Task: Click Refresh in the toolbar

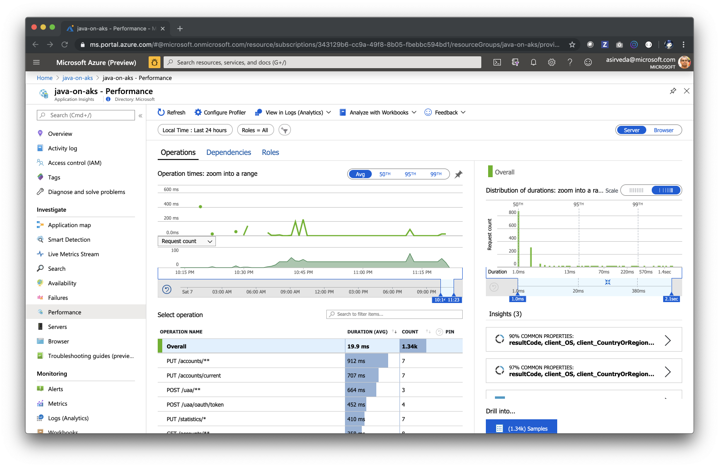Action: pyautogui.click(x=171, y=112)
